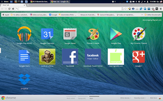Click the phone-with-arrow extension icon
The height and width of the screenshot is (101, 163).
(x=129, y=9)
